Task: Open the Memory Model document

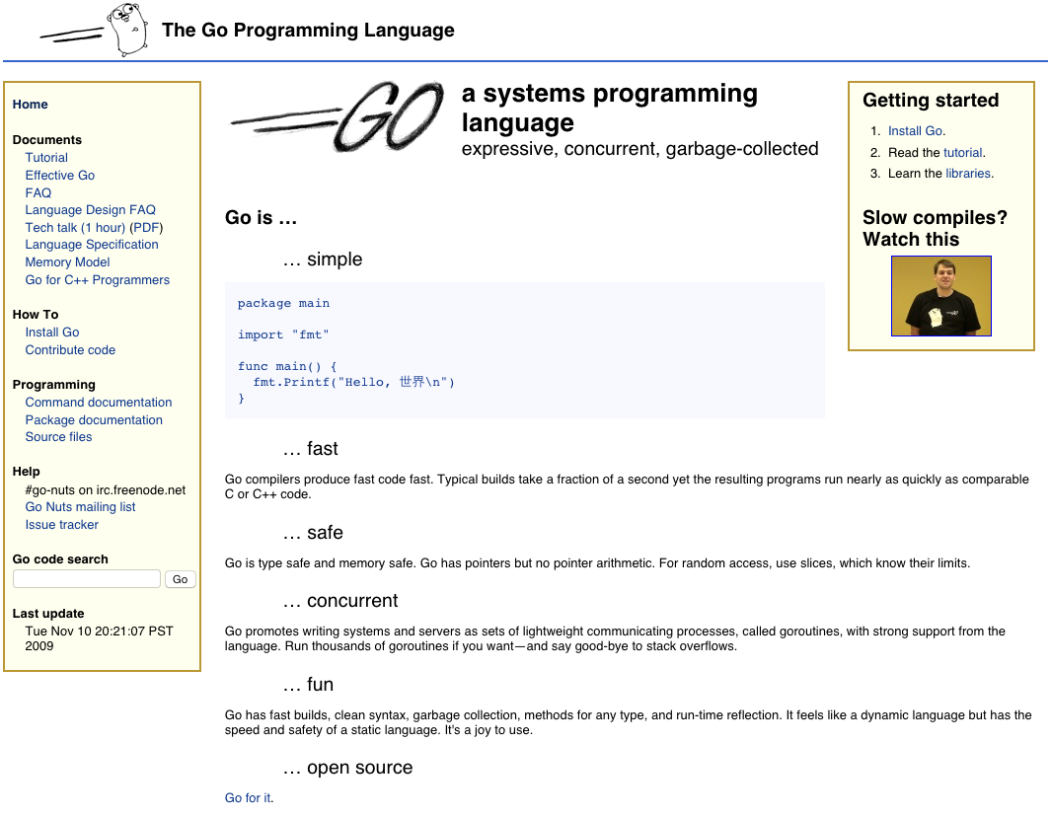Action: coord(67,262)
